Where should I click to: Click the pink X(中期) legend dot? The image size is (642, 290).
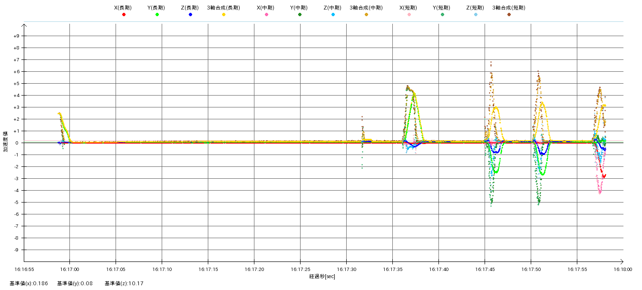(266, 15)
